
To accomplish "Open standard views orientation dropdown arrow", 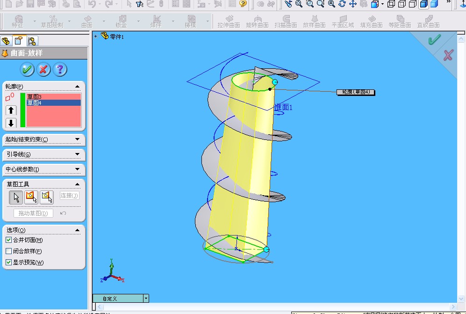I will [382, 4].
